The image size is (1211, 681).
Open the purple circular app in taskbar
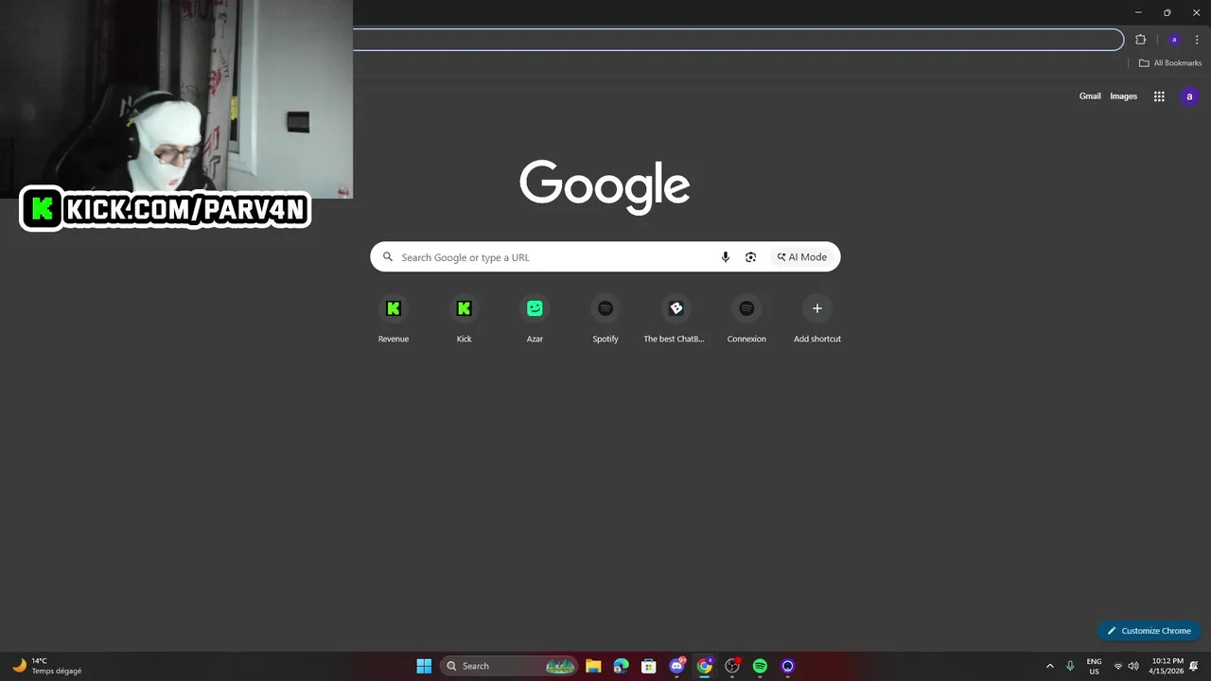click(x=788, y=666)
